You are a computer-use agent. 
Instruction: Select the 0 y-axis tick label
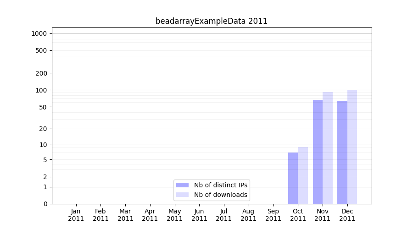coord(45,204)
